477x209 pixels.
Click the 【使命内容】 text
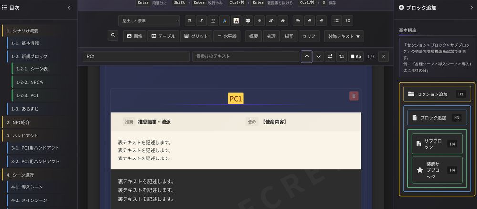tap(274, 122)
